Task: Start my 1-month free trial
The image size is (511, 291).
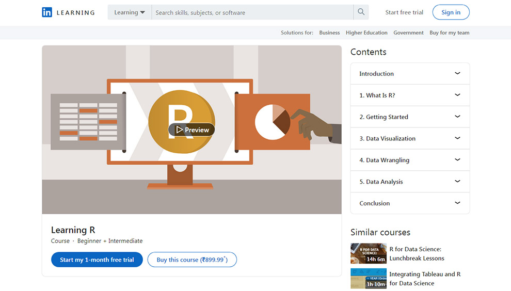Action: [x=97, y=260]
